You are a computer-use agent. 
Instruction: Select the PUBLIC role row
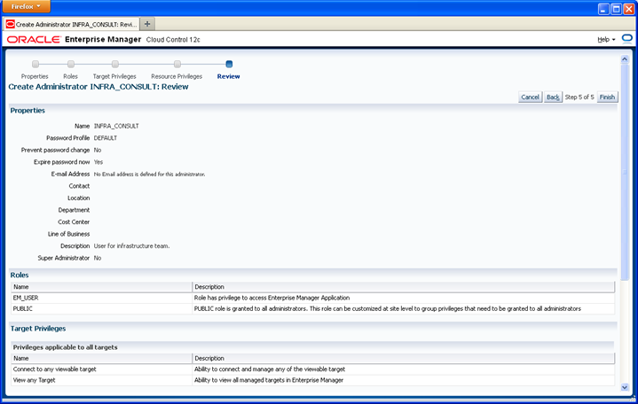[x=313, y=309]
